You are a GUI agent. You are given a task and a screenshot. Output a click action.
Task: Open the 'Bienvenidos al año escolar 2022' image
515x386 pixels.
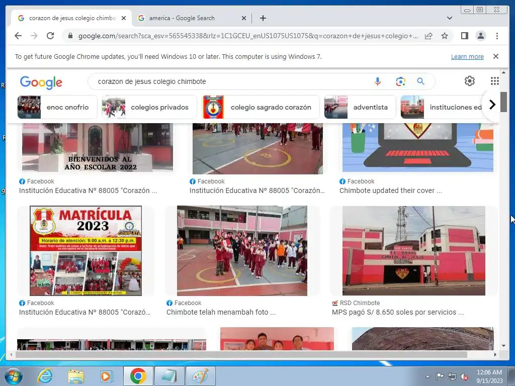click(97, 147)
